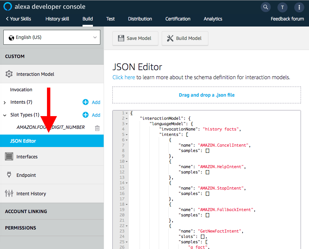This screenshot has height=249, width=309.
Task: Switch to the Test tab
Action: click(110, 19)
